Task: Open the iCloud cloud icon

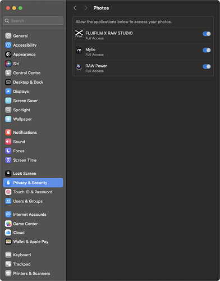Action: (x=8, y=233)
